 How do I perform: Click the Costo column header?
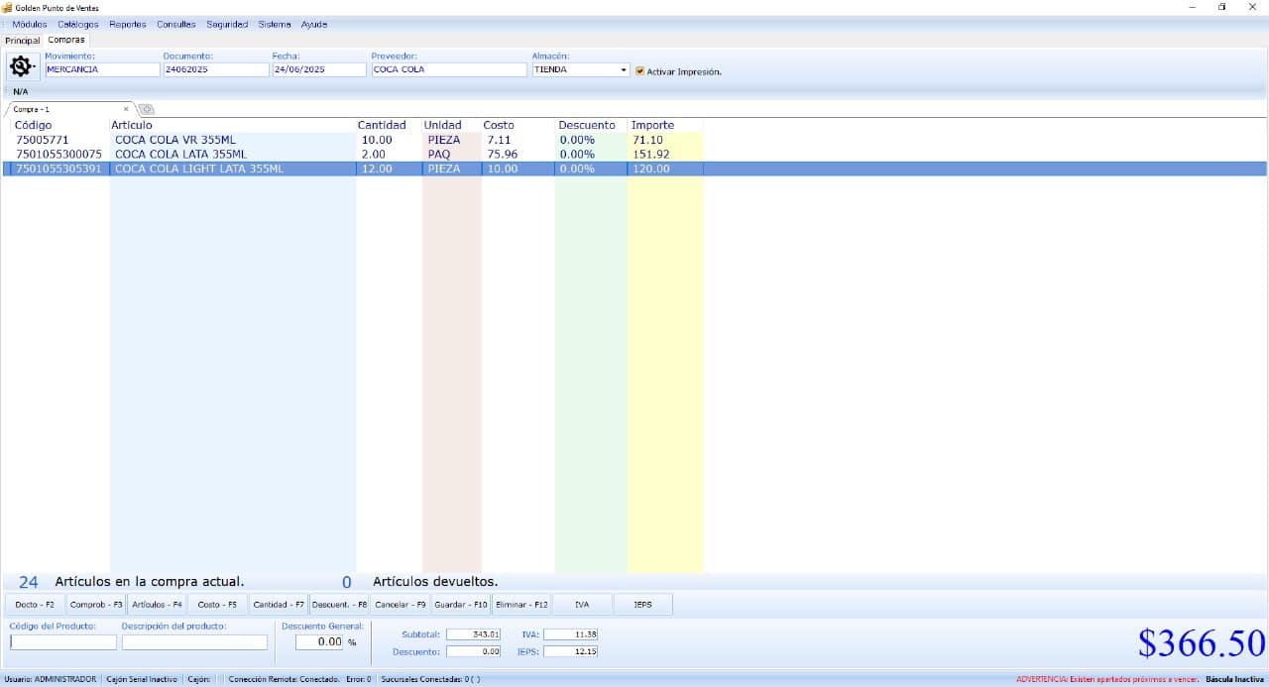click(499, 125)
